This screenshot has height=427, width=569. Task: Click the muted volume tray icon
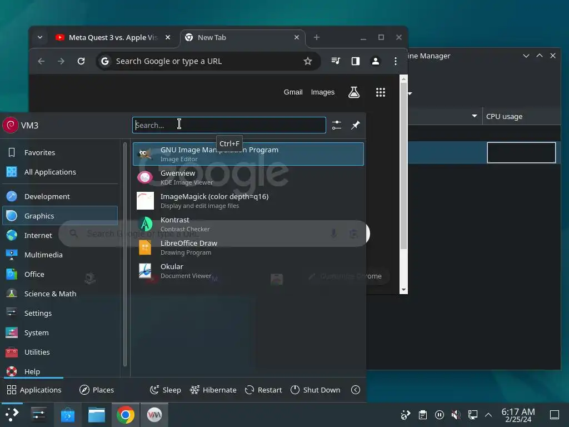coord(456,415)
